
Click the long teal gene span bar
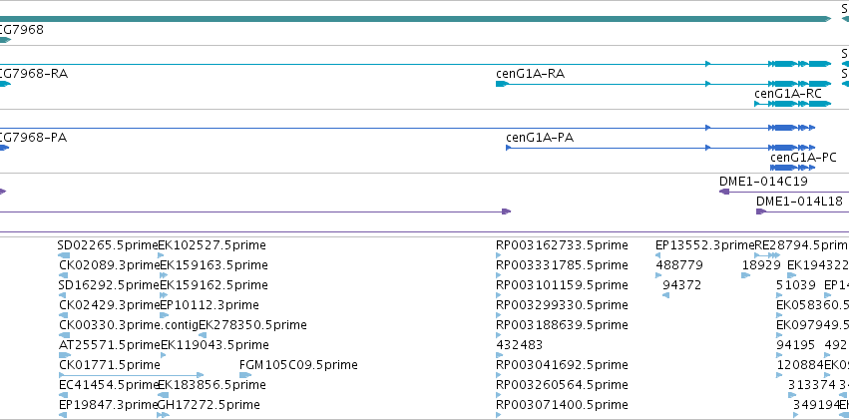click(x=415, y=19)
